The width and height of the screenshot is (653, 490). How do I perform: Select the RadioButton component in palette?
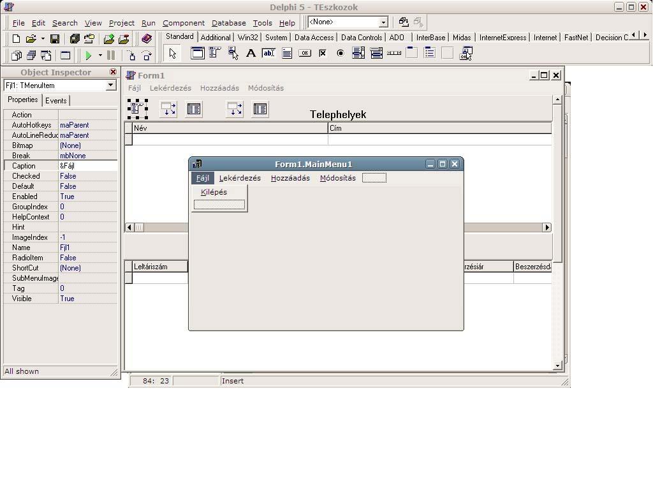point(341,53)
